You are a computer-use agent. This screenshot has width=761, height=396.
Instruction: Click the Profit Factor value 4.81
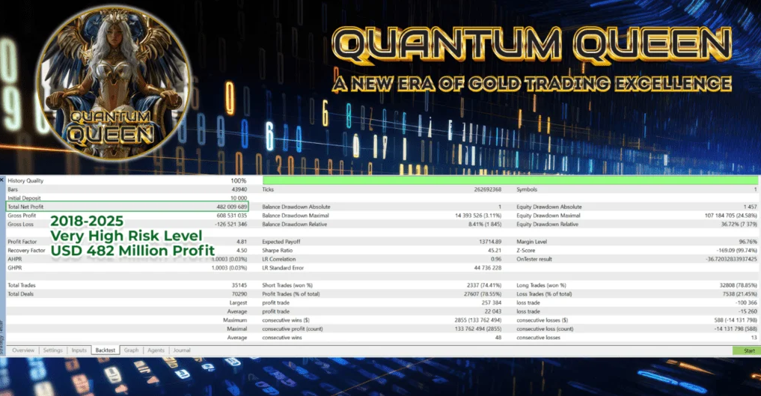(242, 242)
